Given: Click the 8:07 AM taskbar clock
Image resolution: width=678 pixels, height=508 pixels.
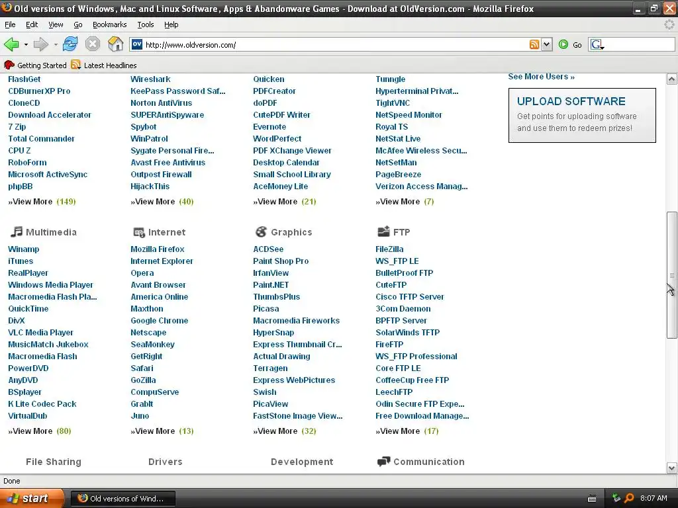Looking at the screenshot, I should (654, 499).
